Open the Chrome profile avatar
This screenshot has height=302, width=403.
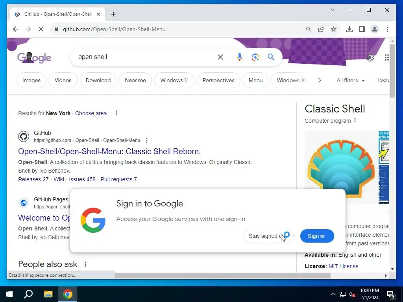(x=375, y=29)
